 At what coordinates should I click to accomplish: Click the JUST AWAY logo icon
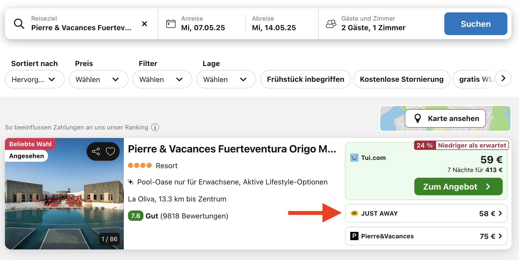[x=354, y=213]
